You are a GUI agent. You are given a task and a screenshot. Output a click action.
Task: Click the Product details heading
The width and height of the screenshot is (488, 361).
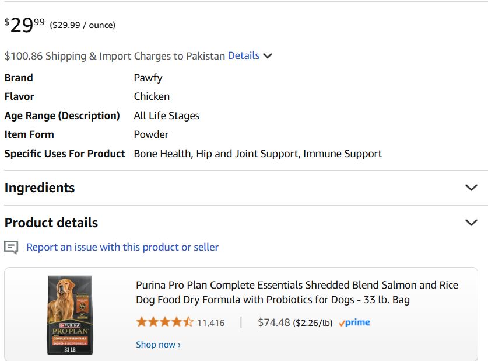tap(51, 223)
